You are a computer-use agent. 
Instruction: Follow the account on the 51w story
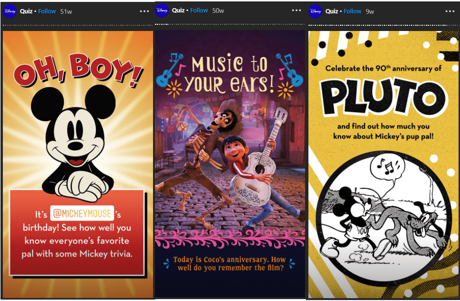point(47,11)
